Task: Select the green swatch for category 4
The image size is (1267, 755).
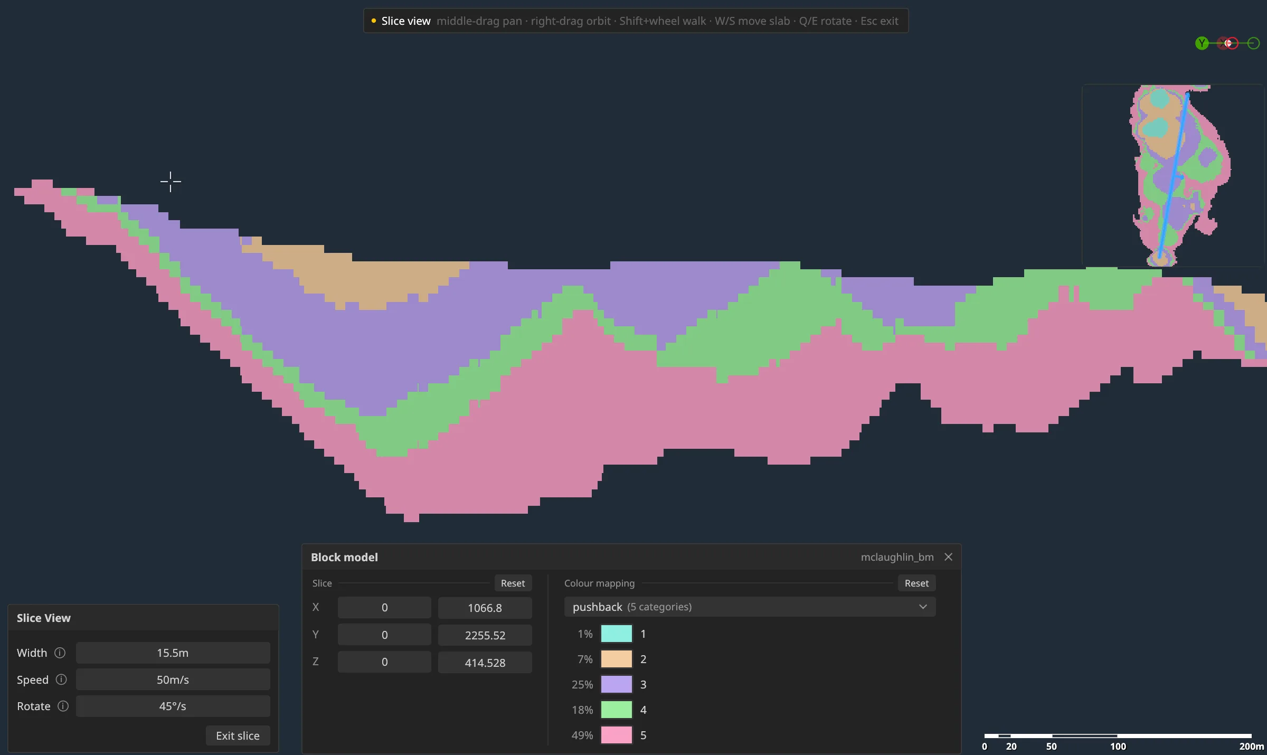Action: click(x=616, y=710)
